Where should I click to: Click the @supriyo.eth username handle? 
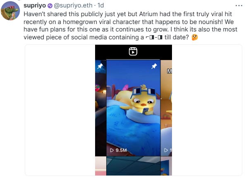73,5
